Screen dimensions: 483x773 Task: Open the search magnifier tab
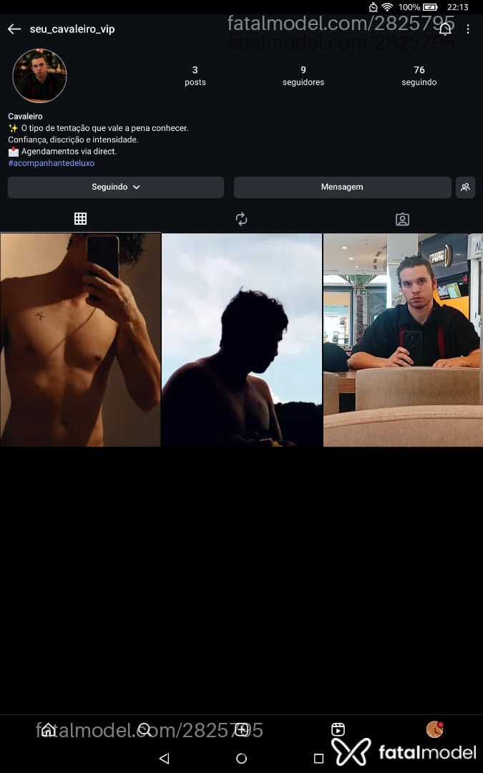click(145, 729)
